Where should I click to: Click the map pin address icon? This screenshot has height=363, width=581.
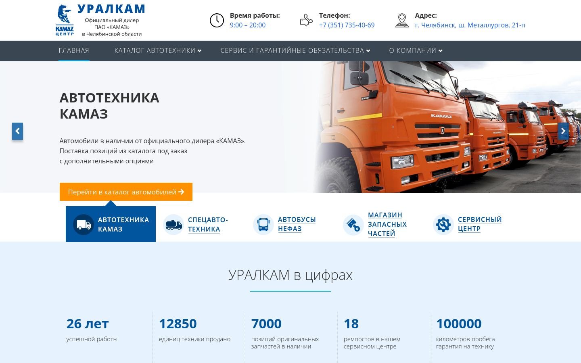(x=402, y=20)
